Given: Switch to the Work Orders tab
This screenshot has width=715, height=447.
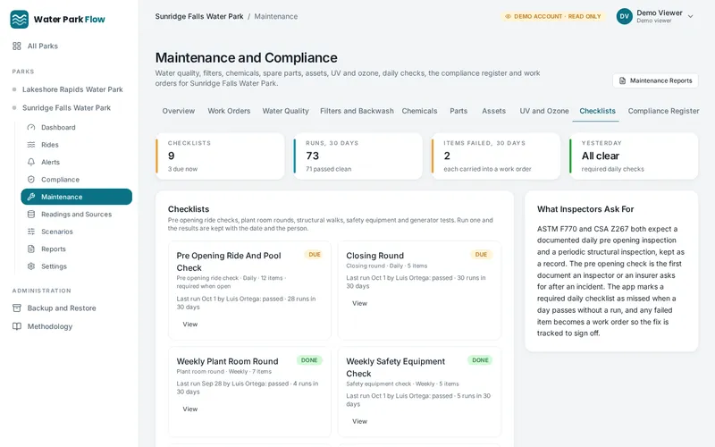Looking at the screenshot, I should coord(229,111).
